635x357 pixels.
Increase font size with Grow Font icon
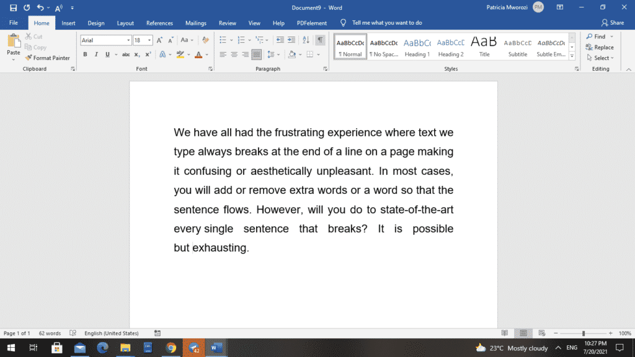coord(159,40)
